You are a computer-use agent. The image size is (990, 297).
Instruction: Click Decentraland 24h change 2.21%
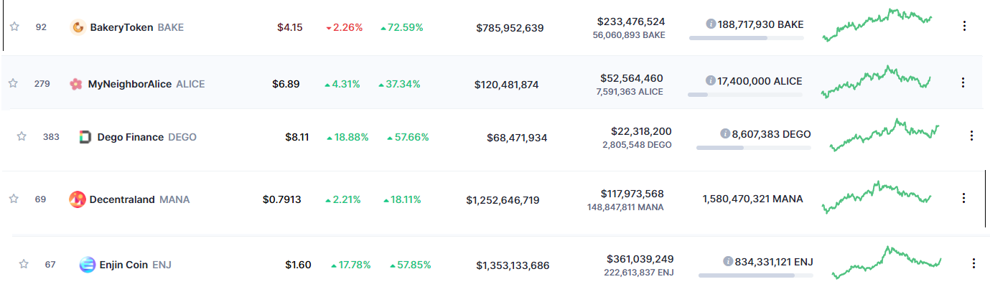[x=342, y=199]
